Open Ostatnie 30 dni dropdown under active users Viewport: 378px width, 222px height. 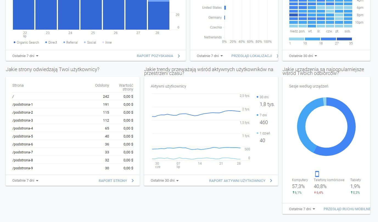click(x=165, y=181)
